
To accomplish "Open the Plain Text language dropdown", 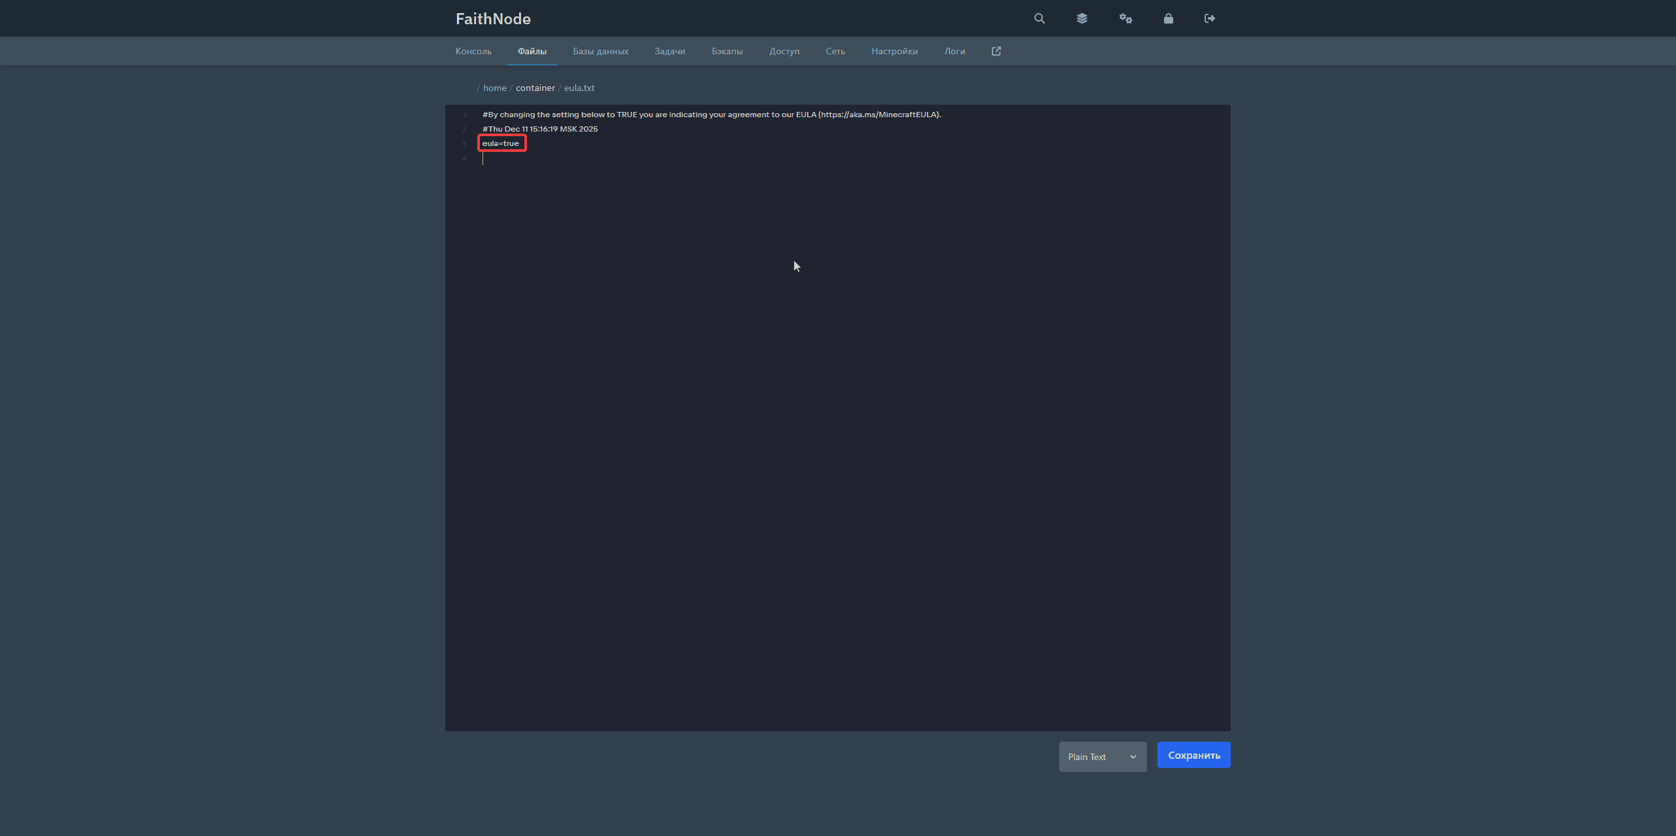I will pos(1102,757).
